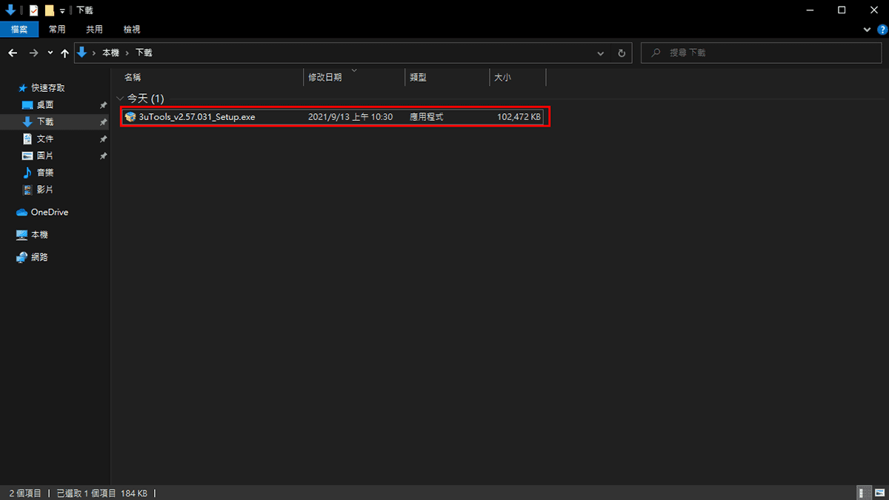This screenshot has width=889, height=500.
Task: Open the blue Help question mark icon
Action: pyautogui.click(x=881, y=30)
